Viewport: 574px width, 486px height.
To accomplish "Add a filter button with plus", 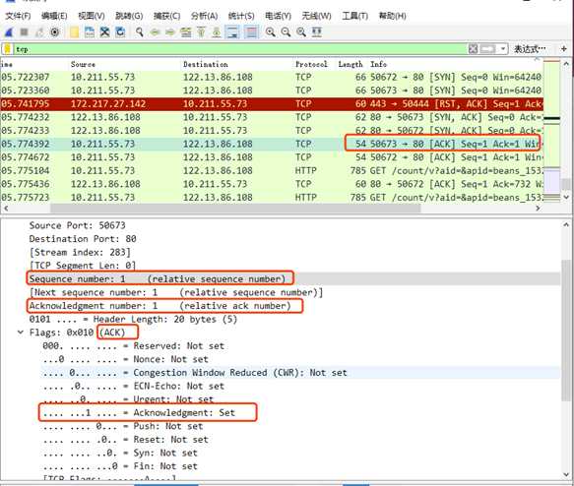I will (564, 48).
